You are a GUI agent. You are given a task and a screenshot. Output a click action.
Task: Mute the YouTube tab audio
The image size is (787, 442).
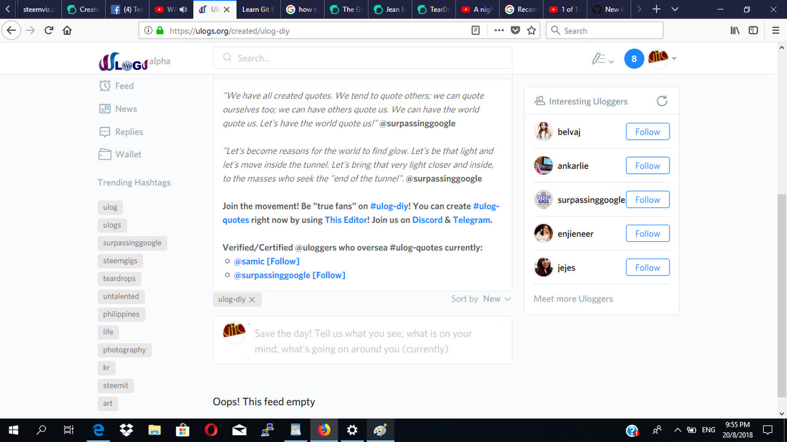pos(183,10)
